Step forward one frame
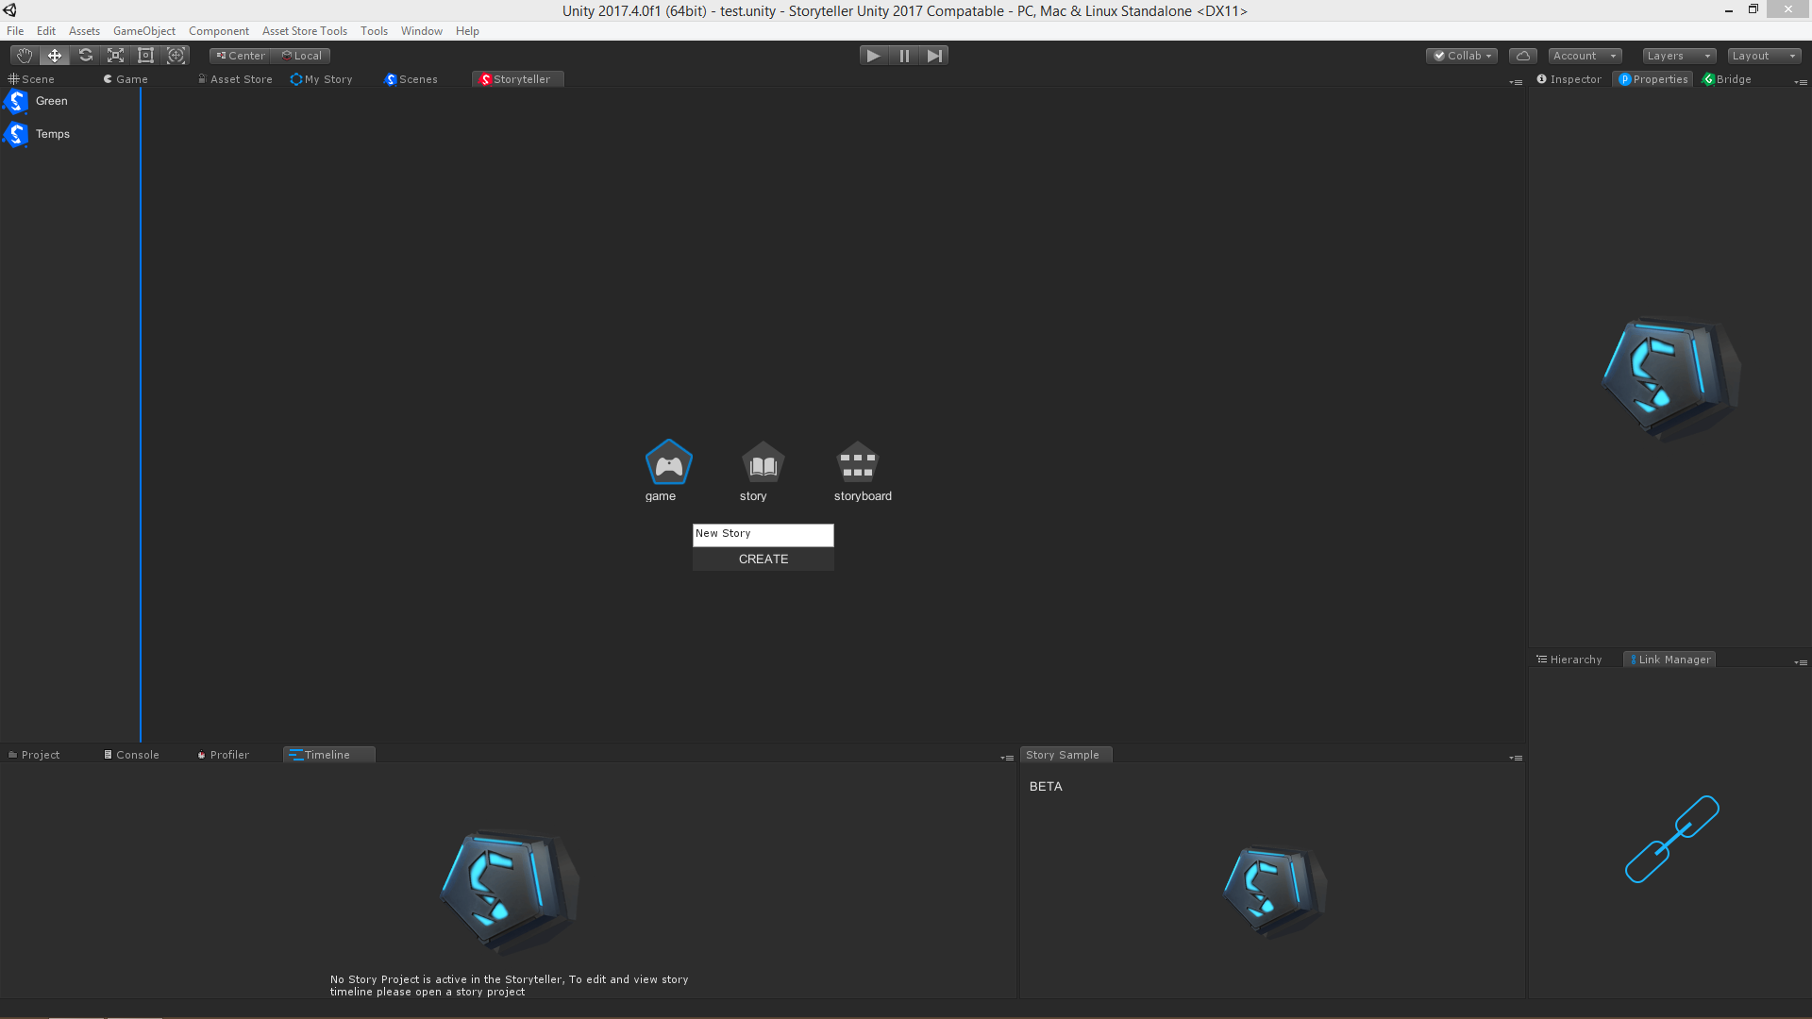Viewport: 1812px width, 1019px height. pyautogui.click(x=934, y=56)
